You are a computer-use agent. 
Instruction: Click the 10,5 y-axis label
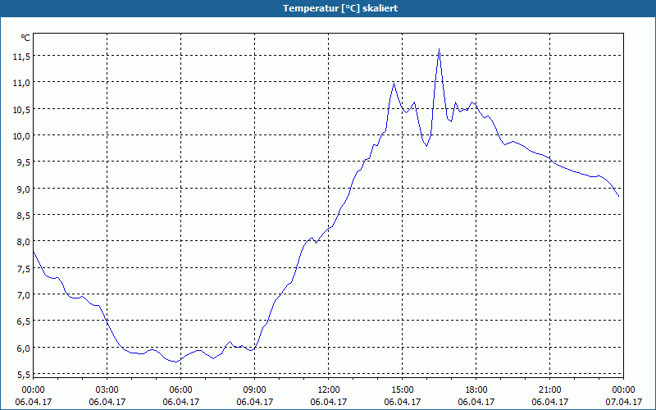pyautogui.click(x=21, y=110)
